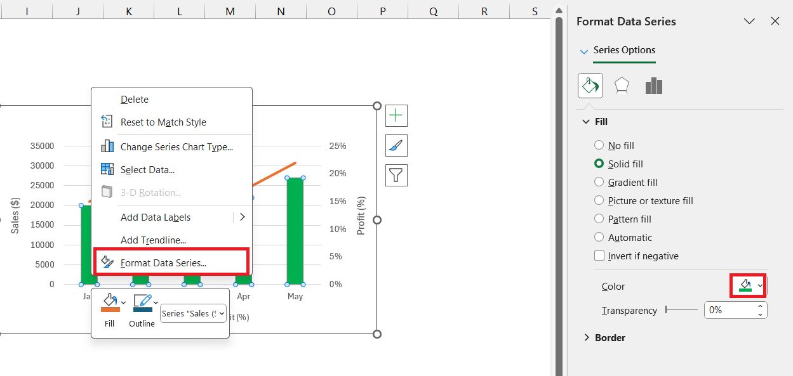
Task: Select column header S
Action: [x=535, y=11]
